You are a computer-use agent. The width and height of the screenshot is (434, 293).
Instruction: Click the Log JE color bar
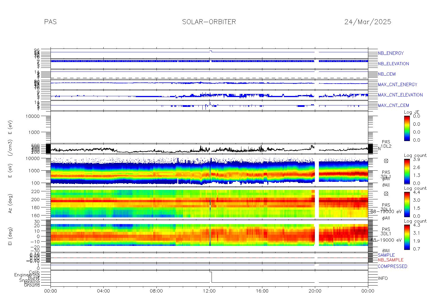pyautogui.click(x=407, y=128)
